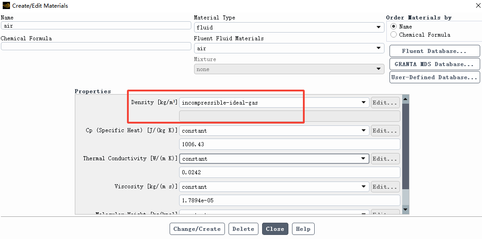Open the Cp Specific Heat method dropdown
This screenshot has height=239, width=482.
coord(274,130)
